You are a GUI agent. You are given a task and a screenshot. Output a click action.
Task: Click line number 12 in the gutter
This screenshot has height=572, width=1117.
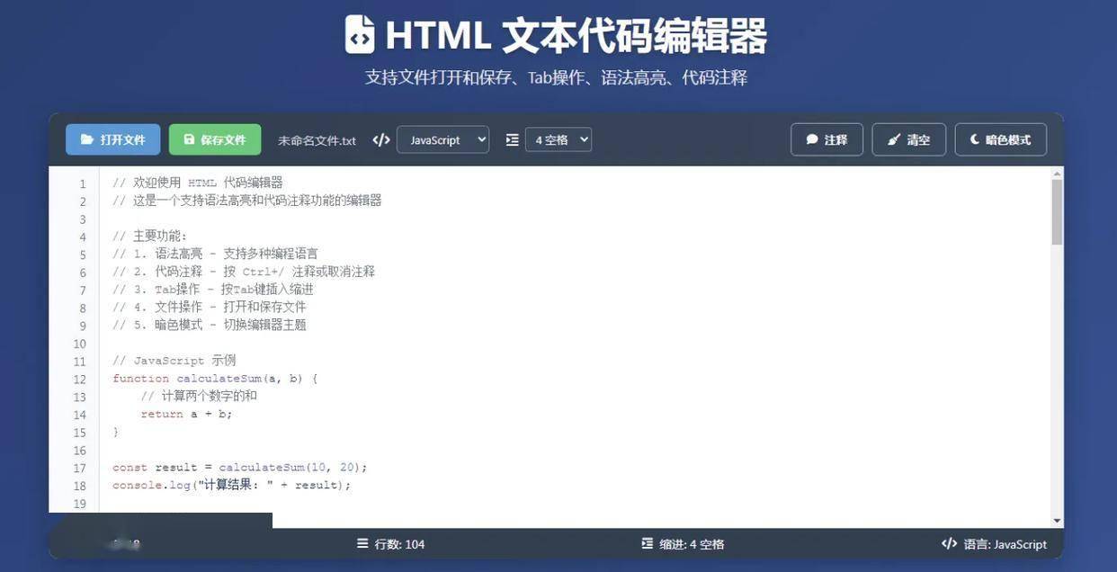(80, 380)
